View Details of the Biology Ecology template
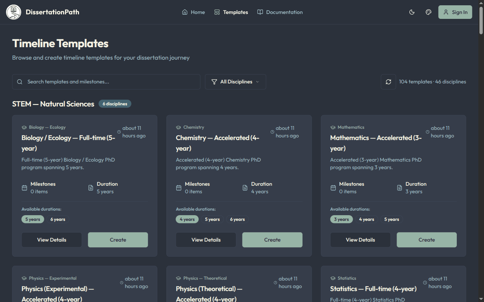484x302 pixels. coord(51,239)
